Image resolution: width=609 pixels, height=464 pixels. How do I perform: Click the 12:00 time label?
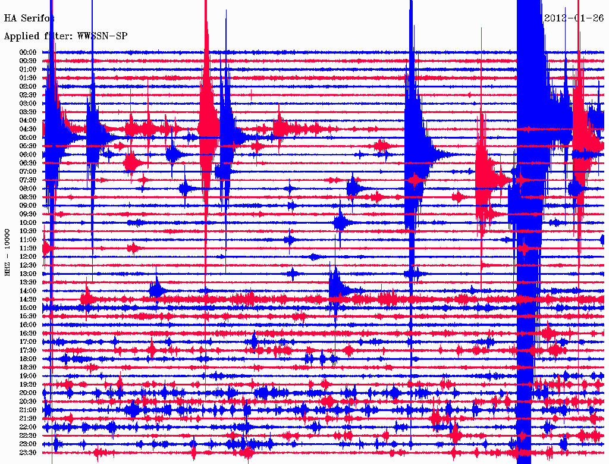[x=28, y=256]
